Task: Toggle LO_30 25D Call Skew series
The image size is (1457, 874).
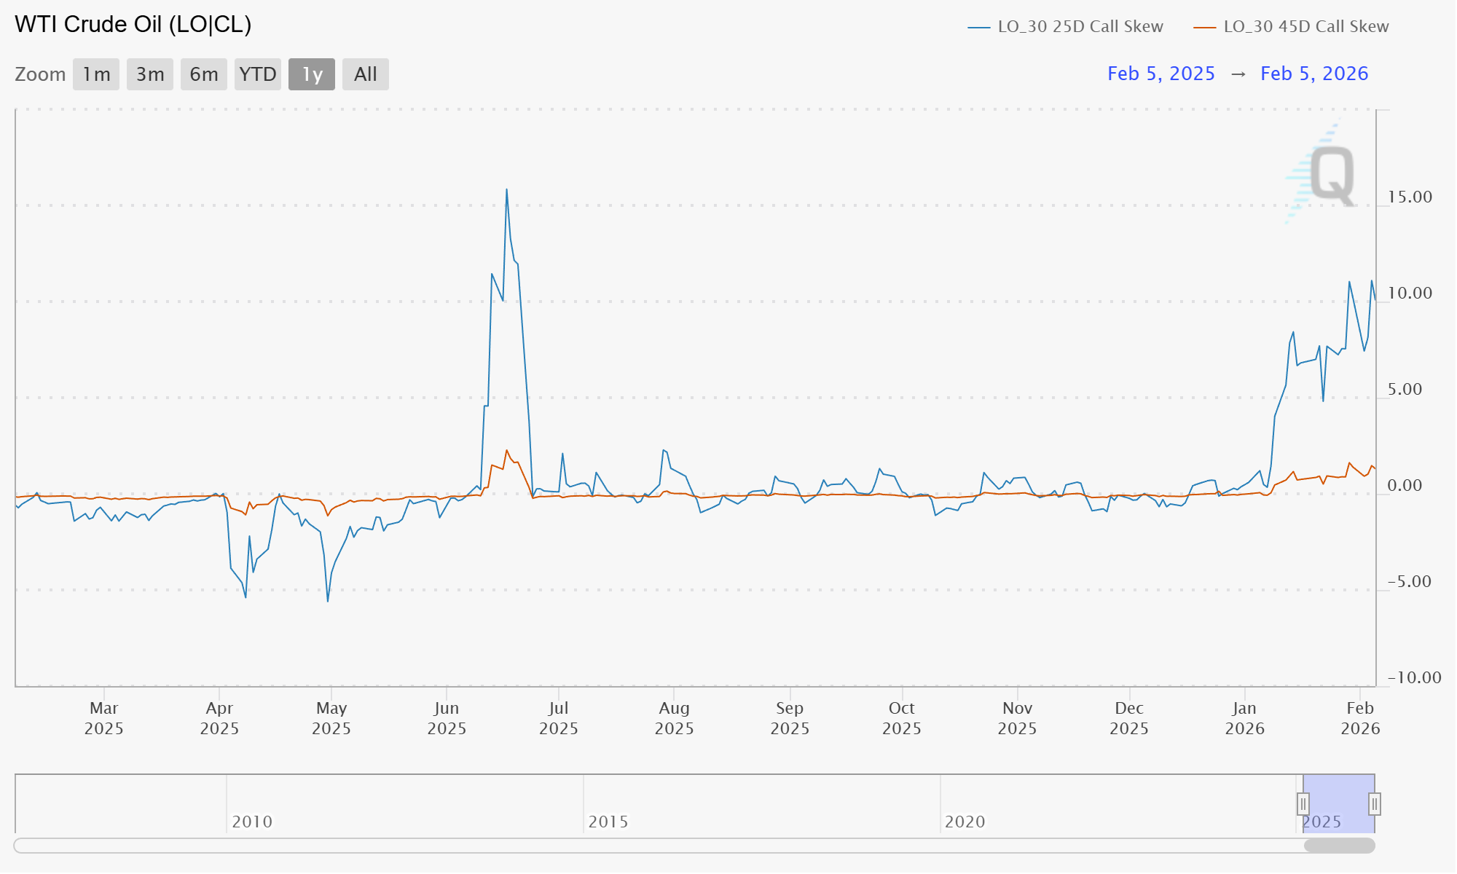Action: tap(1080, 27)
